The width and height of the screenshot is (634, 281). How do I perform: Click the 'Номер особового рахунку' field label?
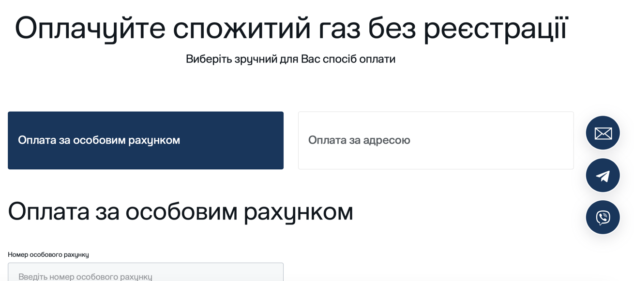click(48, 254)
